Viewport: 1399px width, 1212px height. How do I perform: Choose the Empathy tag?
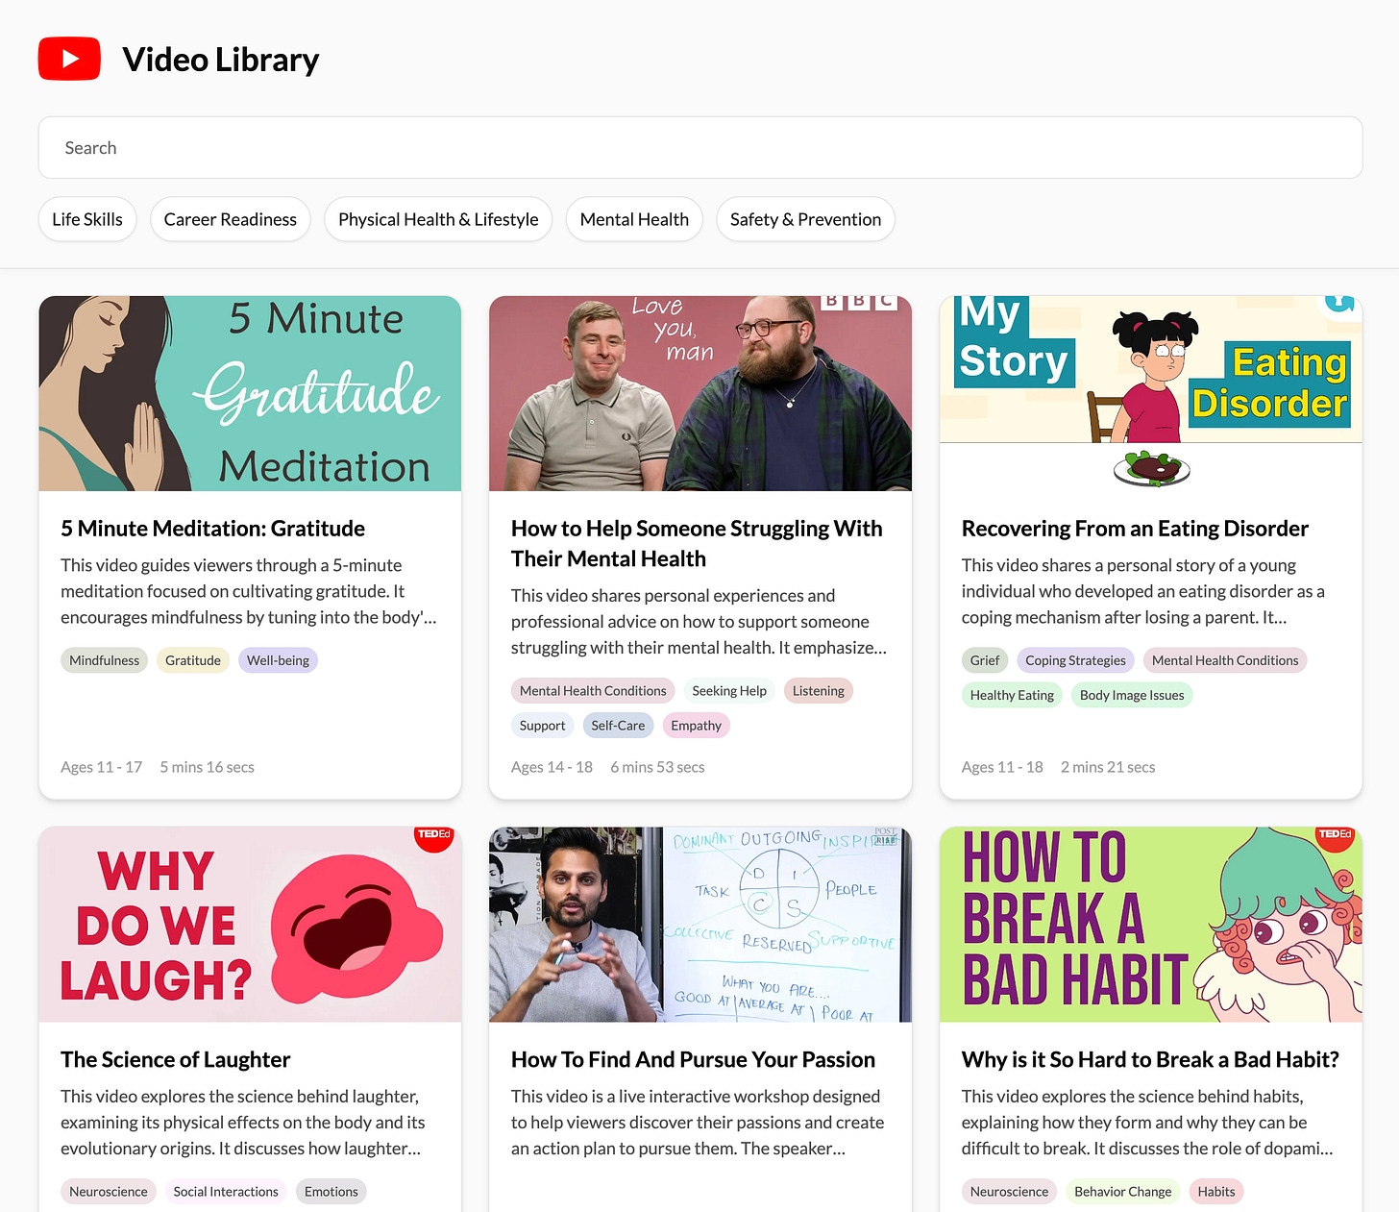coord(696,726)
